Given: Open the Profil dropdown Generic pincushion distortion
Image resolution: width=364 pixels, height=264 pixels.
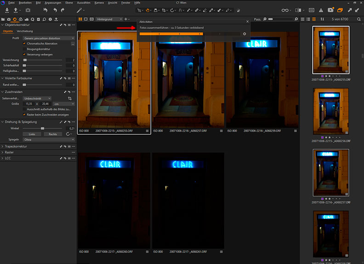Looking at the screenshot, I should pyautogui.click(x=49, y=38).
